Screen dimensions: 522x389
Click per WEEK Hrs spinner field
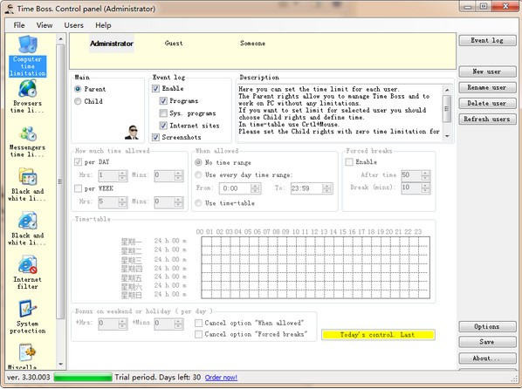[x=113, y=202]
